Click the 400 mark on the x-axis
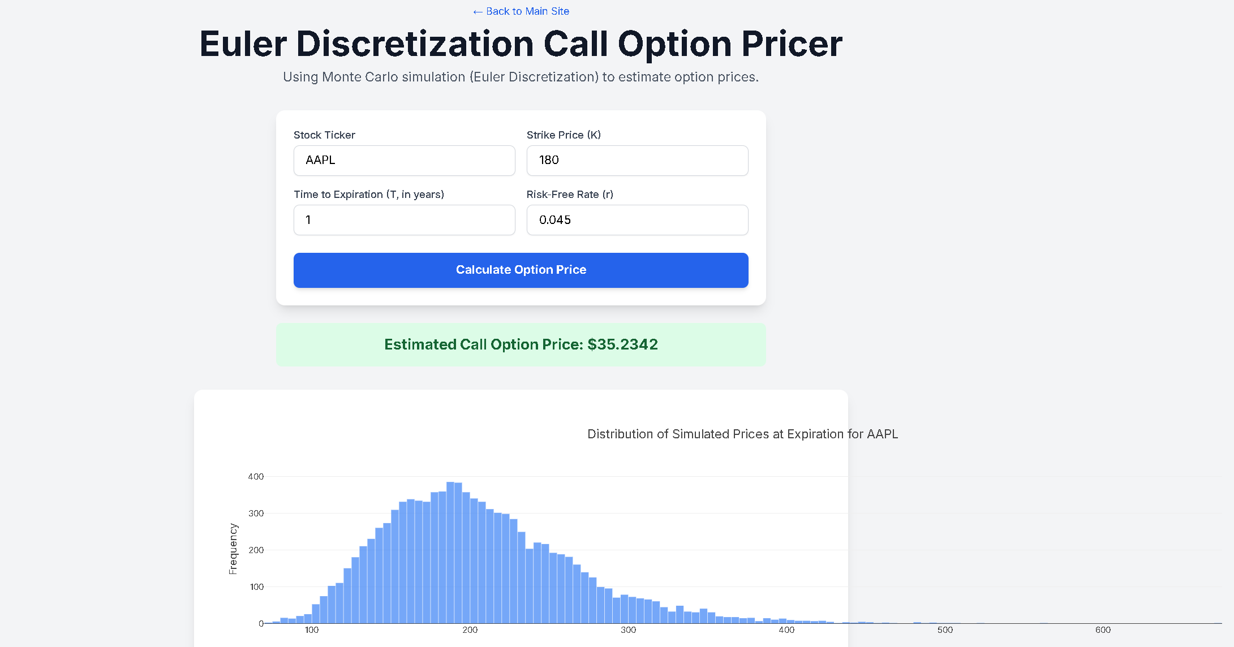This screenshot has height=647, width=1234. (786, 629)
